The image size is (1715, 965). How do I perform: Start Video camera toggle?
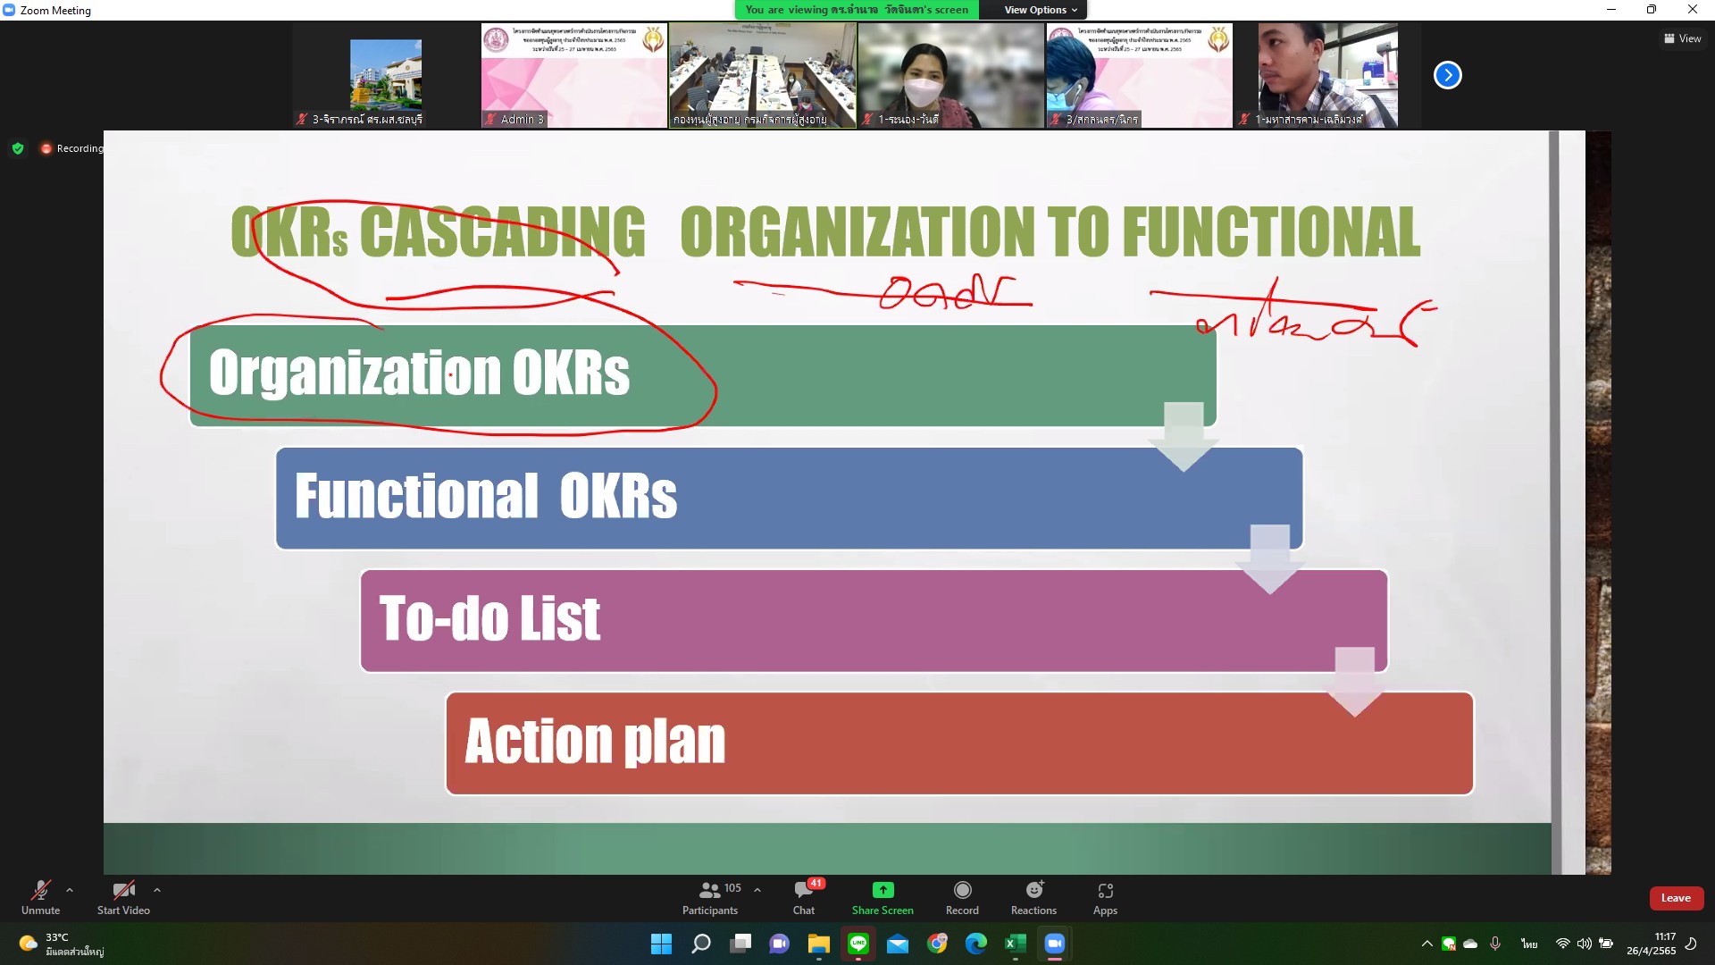click(x=123, y=897)
